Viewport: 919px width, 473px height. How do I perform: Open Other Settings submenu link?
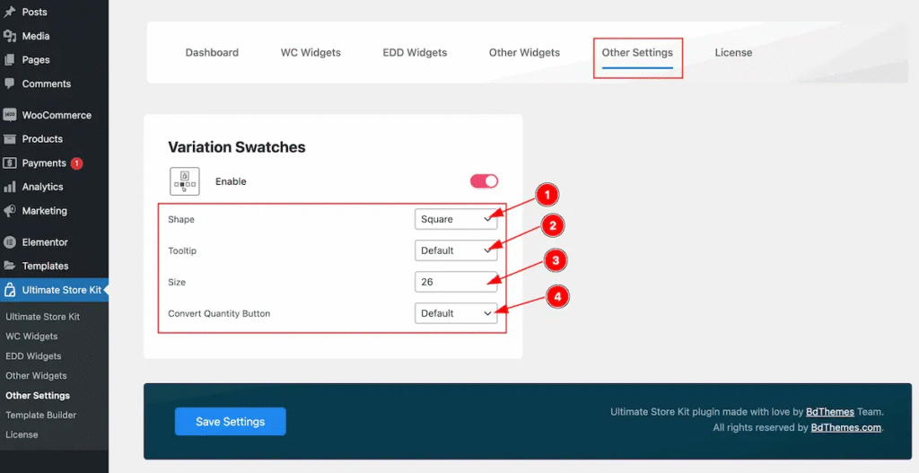tap(38, 396)
